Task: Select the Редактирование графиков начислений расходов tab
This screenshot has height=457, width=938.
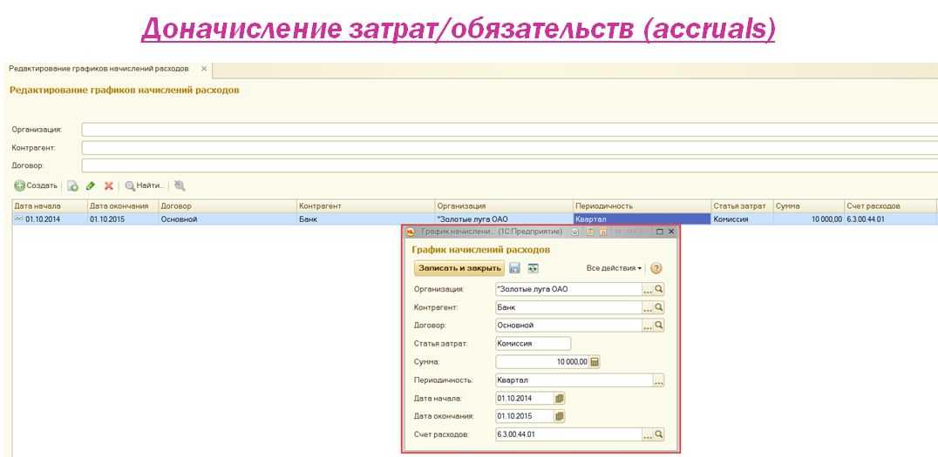Action: (99, 68)
